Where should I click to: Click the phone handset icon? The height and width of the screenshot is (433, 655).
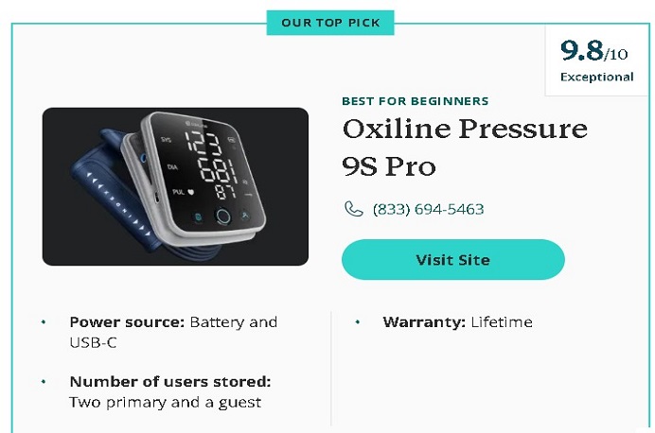pos(353,209)
